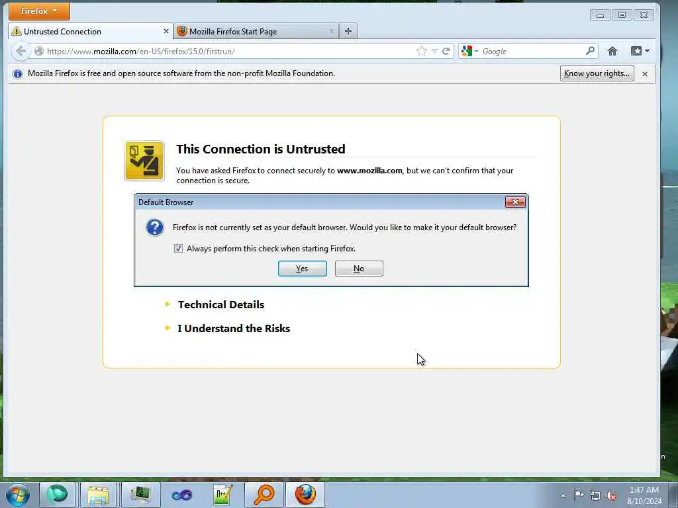Click Yes to set default browser
Viewport: 678px width, 508px height.
(x=302, y=269)
